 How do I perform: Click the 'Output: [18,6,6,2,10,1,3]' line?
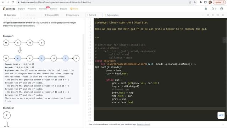click(20, 68)
